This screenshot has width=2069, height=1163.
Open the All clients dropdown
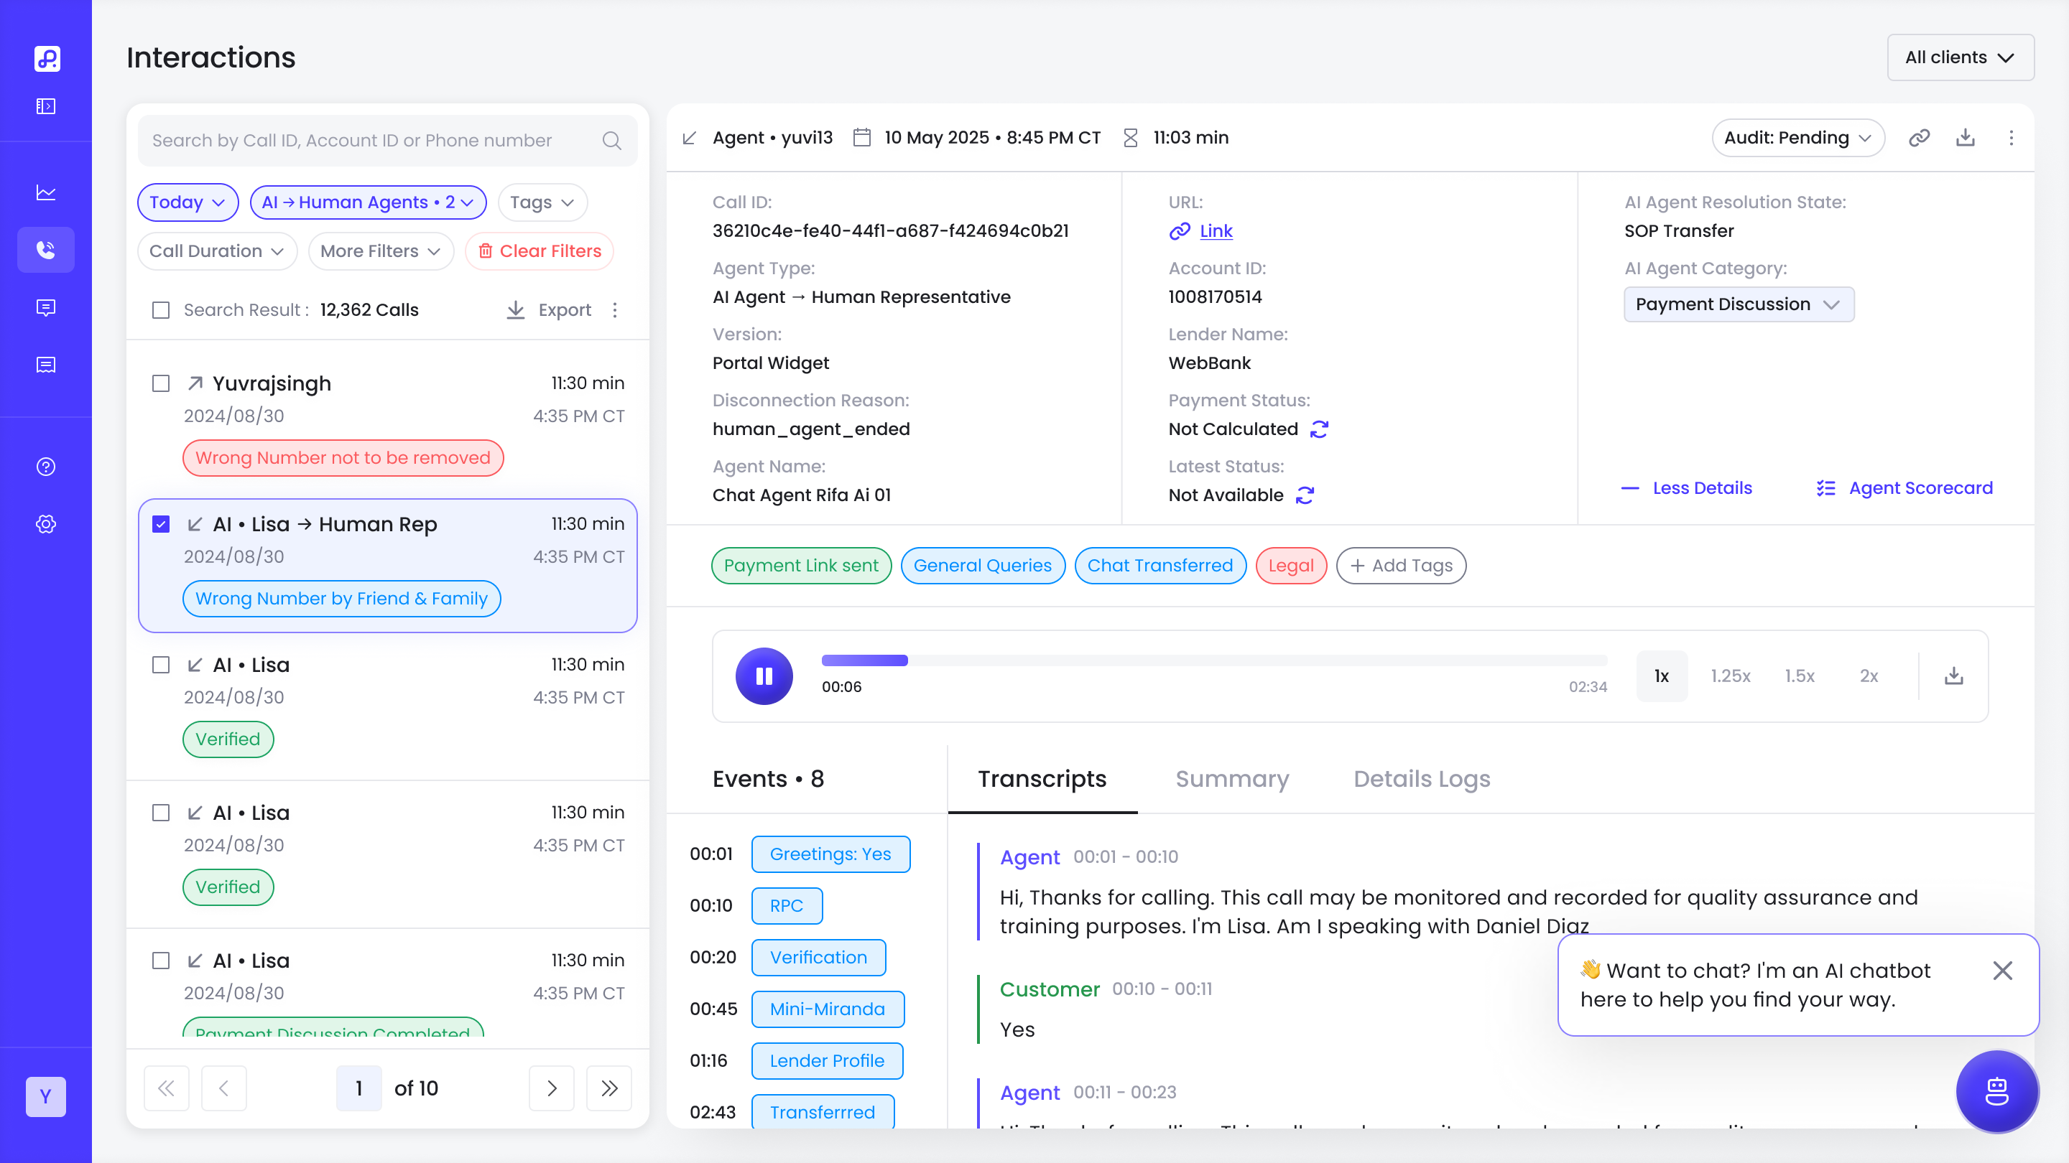click(x=1960, y=57)
